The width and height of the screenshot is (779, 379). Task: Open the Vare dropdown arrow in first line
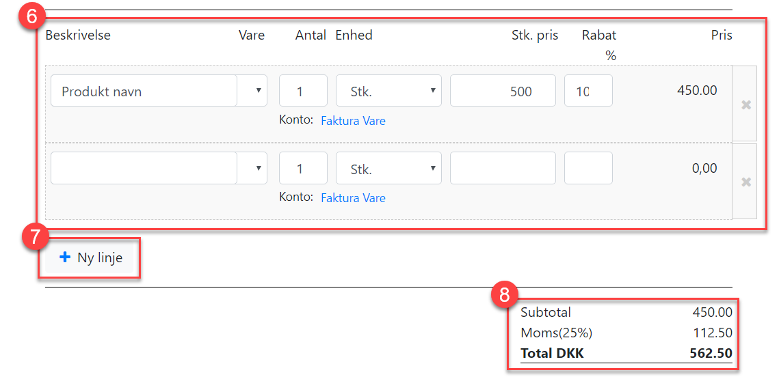(258, 90)
